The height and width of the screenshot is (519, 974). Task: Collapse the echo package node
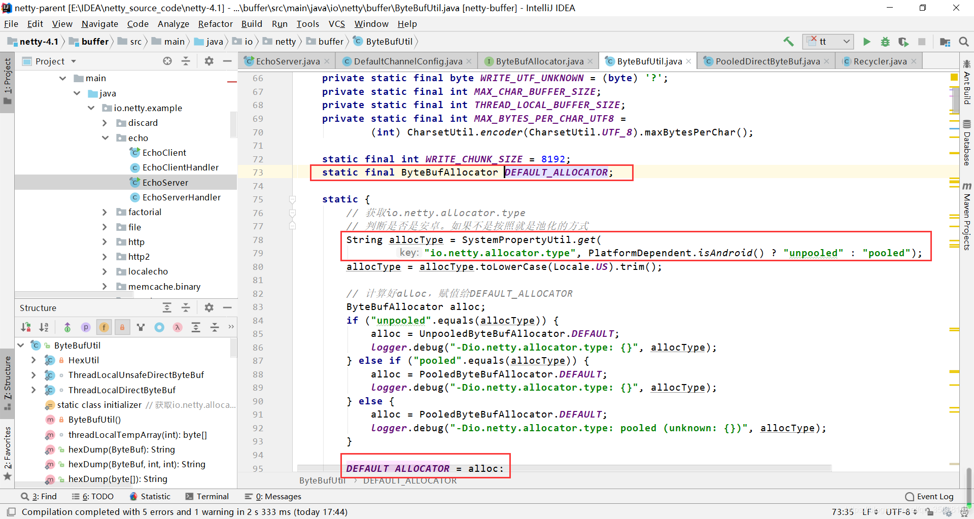[105, 138]
